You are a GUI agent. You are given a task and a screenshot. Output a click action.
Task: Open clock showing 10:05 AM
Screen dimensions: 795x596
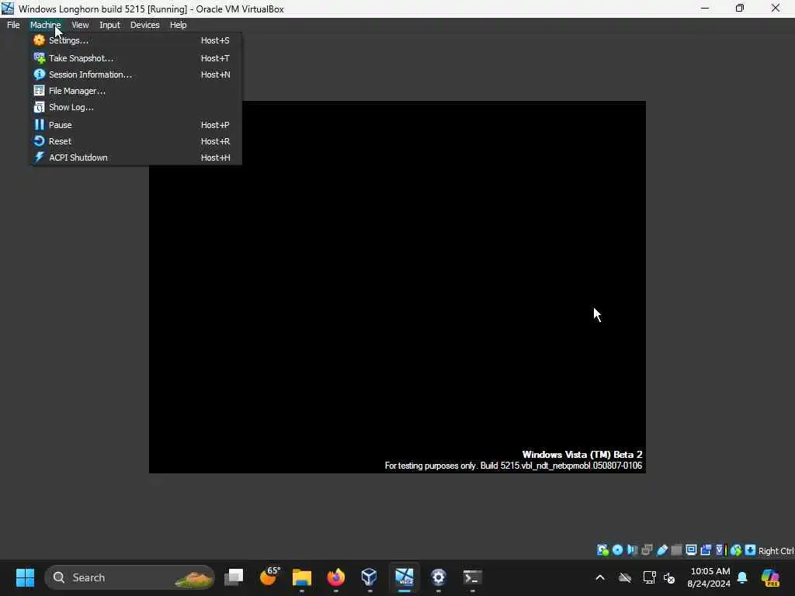[x=710, y=577]
